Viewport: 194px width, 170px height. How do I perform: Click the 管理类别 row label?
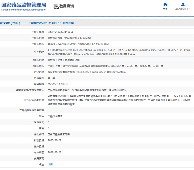(39, 78)
